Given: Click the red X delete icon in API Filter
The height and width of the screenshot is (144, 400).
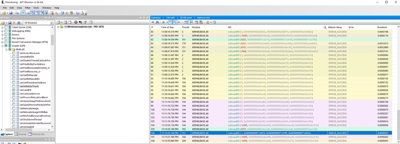Looking at the screenshot, I should click(14, 23).
